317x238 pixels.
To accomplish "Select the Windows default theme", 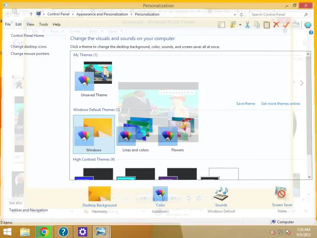I will [x=94, y=134].
